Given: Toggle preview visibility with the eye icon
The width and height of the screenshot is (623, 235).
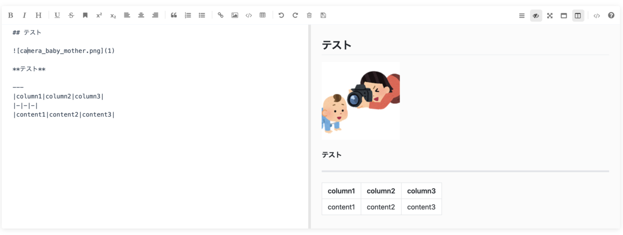Looking at the screenshot, I should [x=536, y=16].
